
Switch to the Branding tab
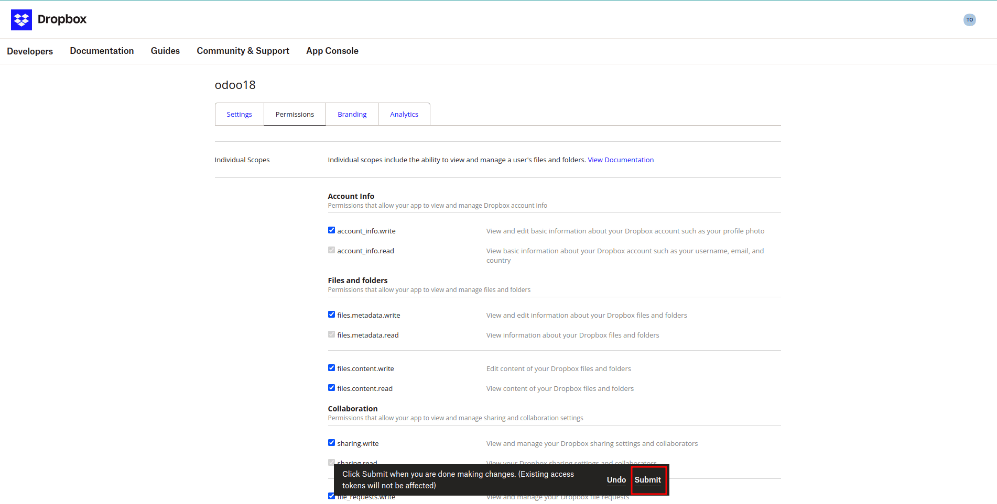(x=352, y=115)
